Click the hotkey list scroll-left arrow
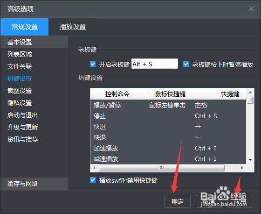The height and width of the screenshot is (214, 261). (x=94, y=168)
